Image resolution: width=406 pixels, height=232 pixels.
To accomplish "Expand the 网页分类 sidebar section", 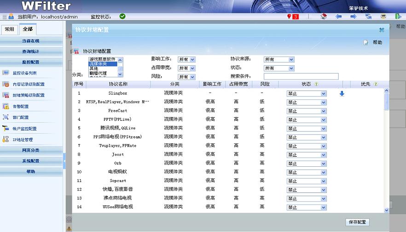I will pyautogui.click(x=31, y=150).
